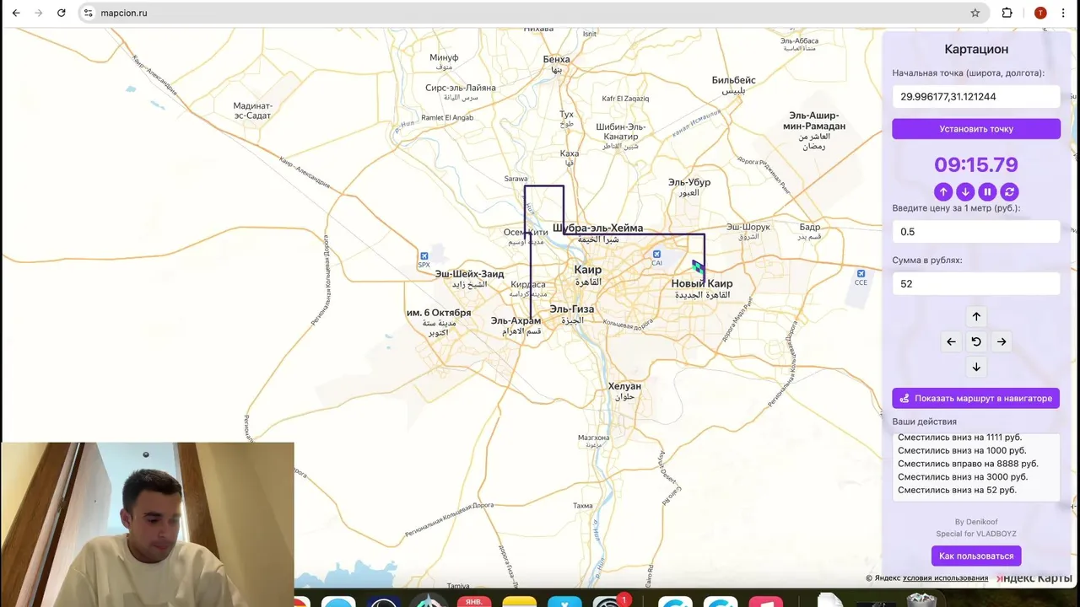The height and width of the screenshot is (607, 1080).
Task: Open Показать маршрут в навигаторе
Action: 976,398
